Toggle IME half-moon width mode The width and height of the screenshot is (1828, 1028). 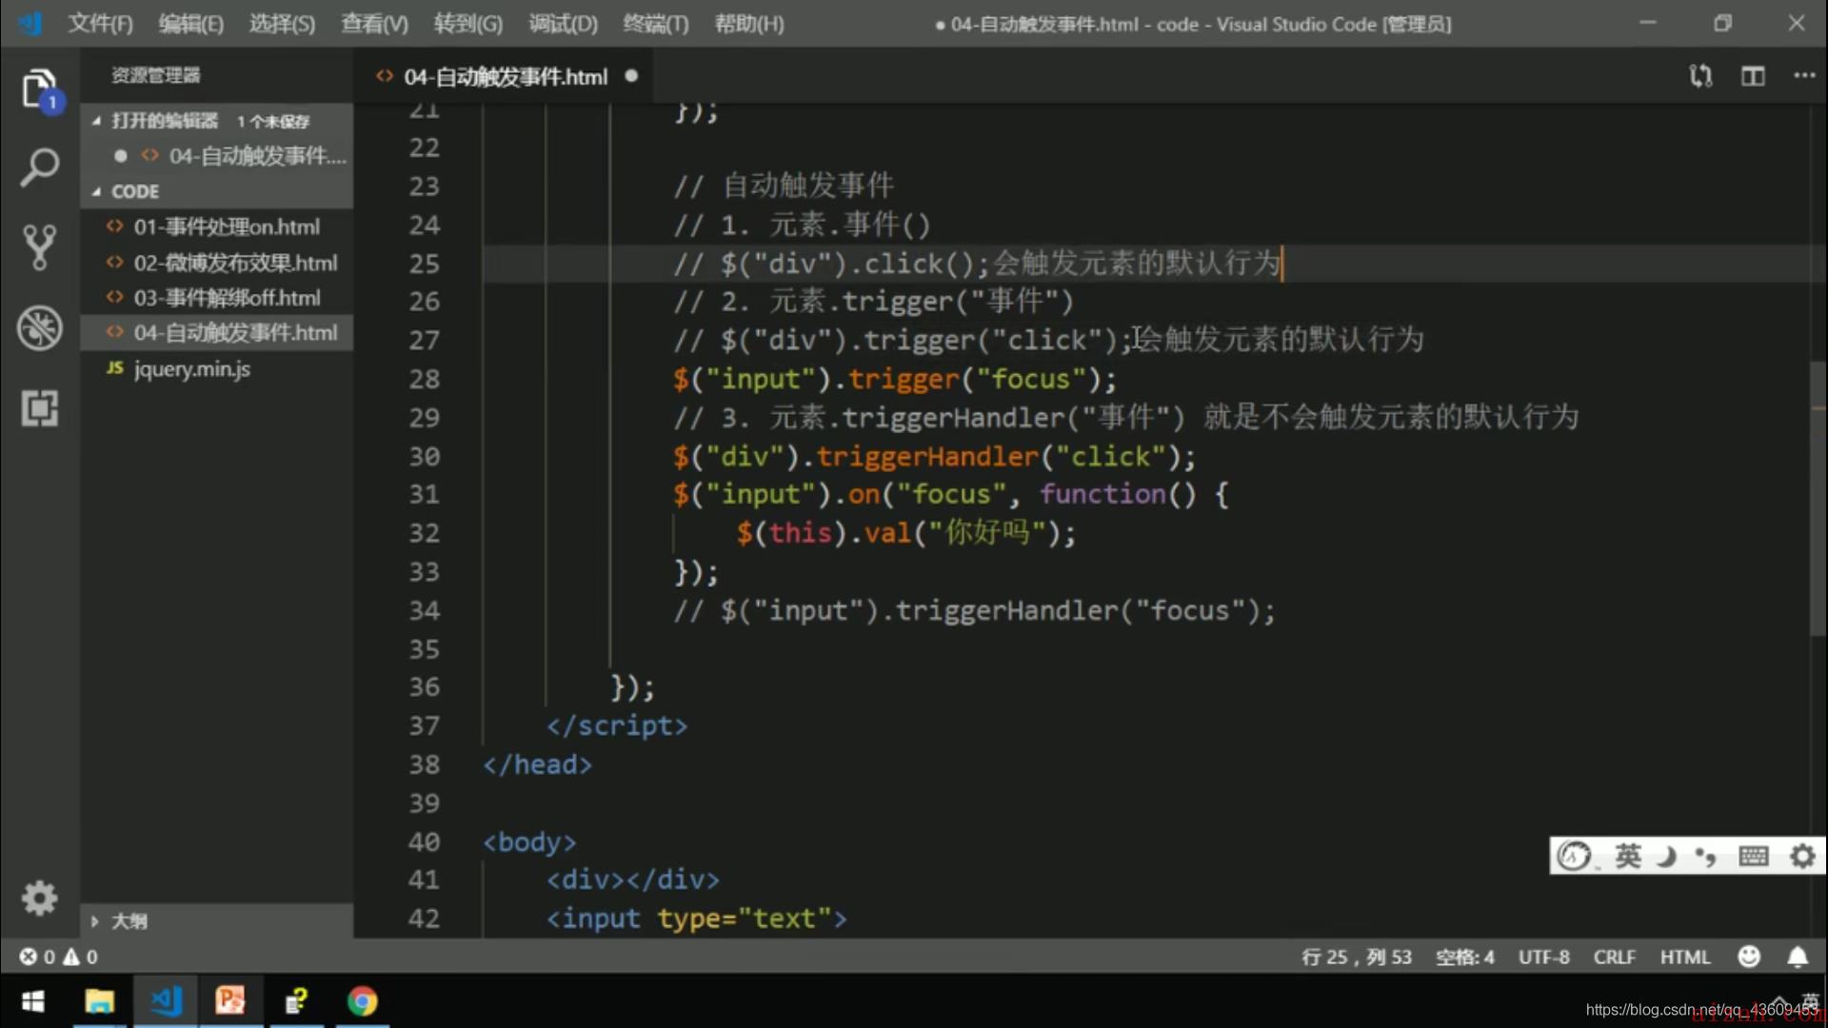tap(1666, 856)
